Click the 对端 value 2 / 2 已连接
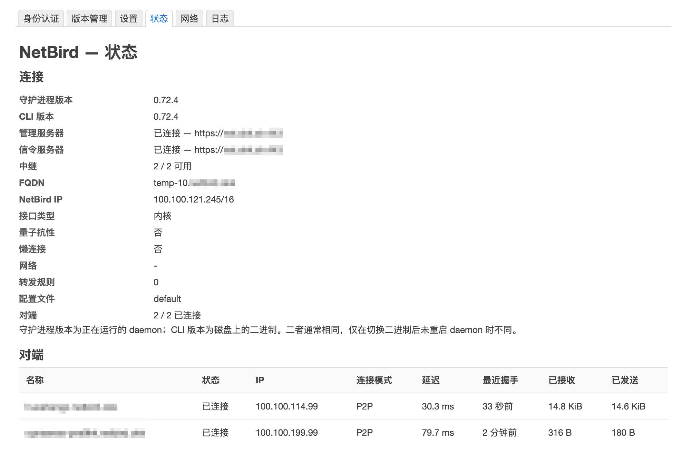This screenshot has width=682, height=474. click(x=177, y=315)
